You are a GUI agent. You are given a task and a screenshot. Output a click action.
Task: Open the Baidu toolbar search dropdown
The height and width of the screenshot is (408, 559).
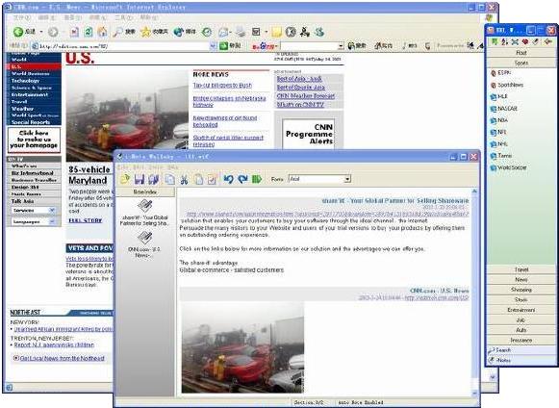[x=341, y=46]
